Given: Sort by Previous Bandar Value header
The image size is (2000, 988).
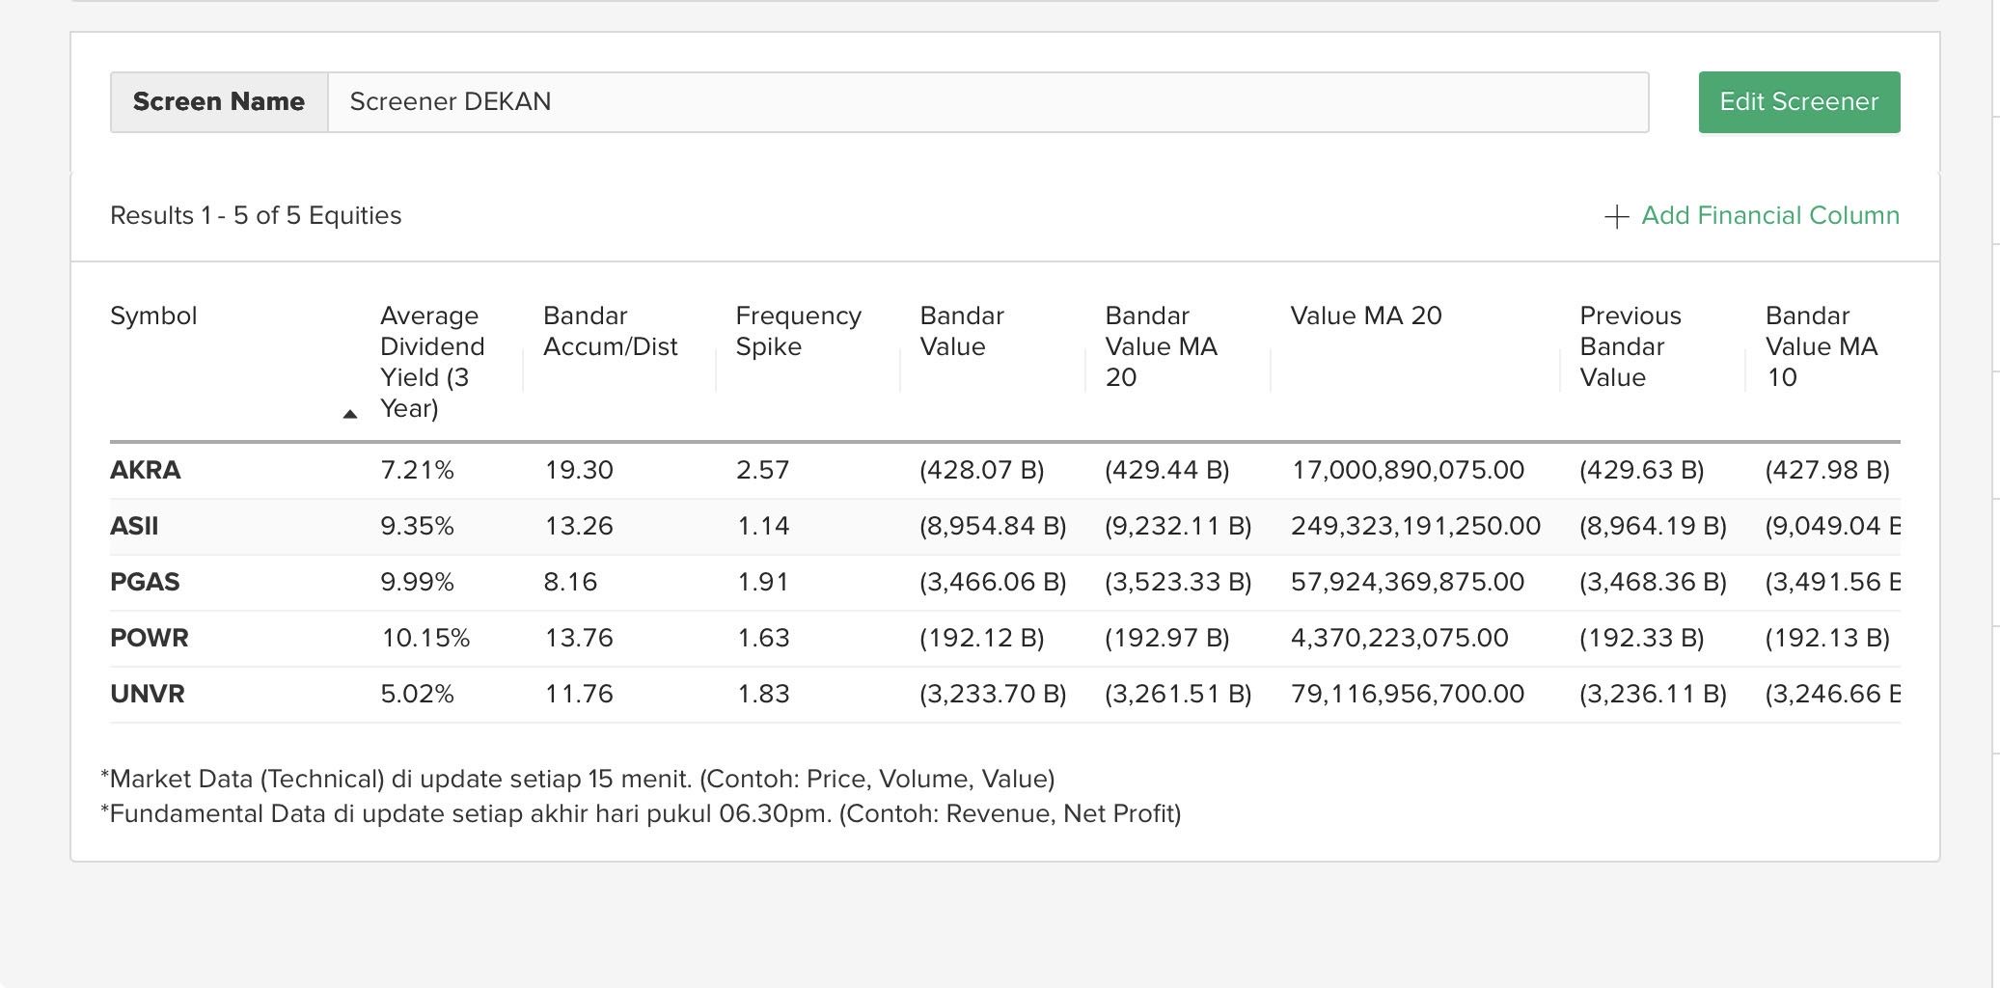Looking at the screenshot, I should point(1630,346).
